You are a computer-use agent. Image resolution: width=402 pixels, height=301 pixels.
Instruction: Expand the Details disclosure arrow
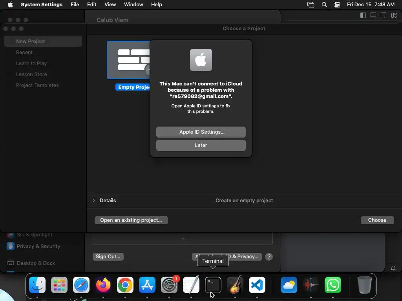point(93,200)
